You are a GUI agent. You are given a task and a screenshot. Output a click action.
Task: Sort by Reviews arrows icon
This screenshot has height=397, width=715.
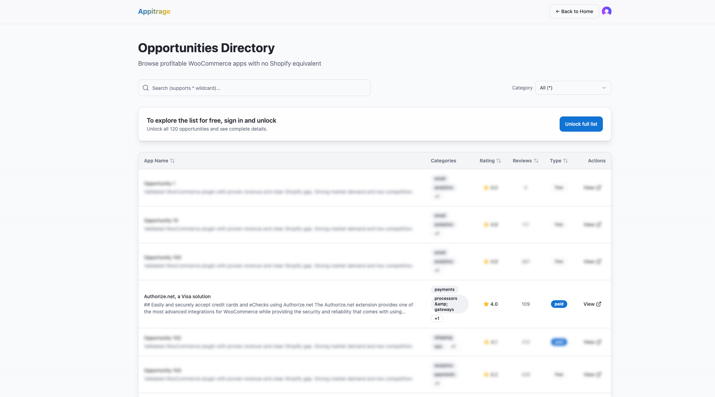pos(536,161)
